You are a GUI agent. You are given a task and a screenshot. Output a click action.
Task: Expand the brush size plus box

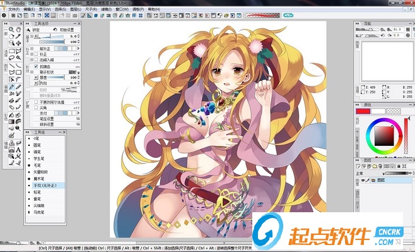pyautogui.click(x=32, y=36)
